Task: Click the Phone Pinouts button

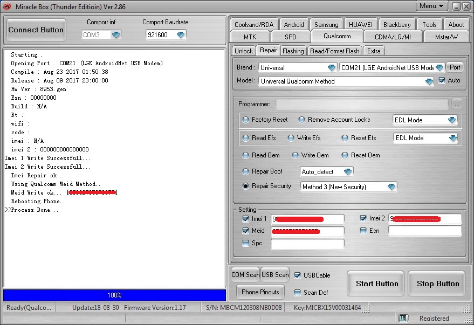Action: pyautogui.click(x=260, y=292)
